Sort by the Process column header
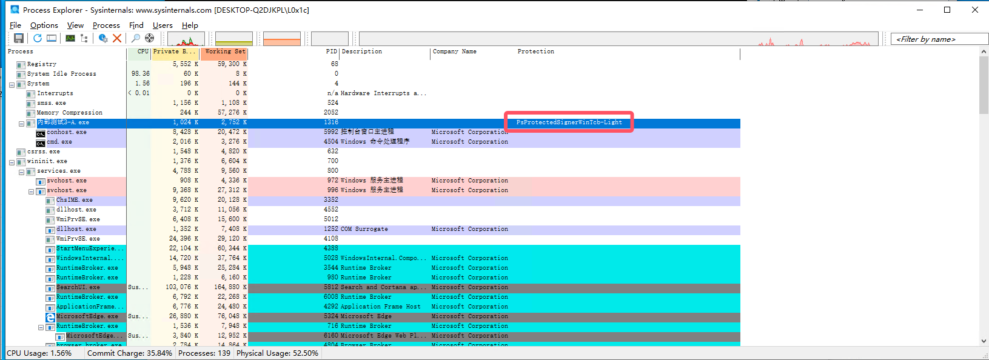 (66, 52)
